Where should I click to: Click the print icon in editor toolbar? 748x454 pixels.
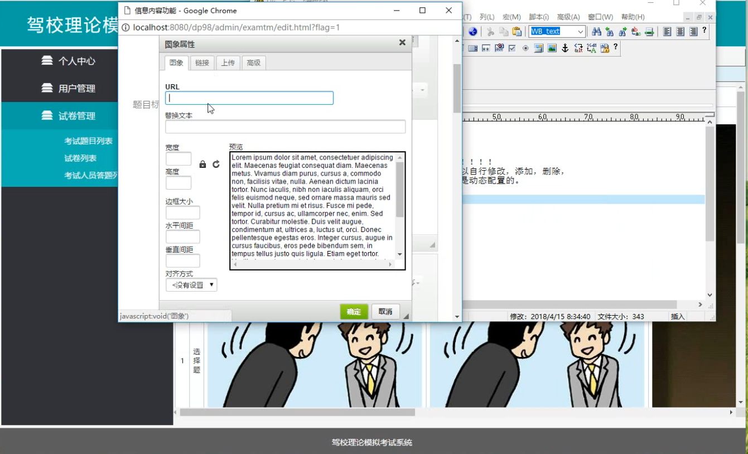(649, 32)
